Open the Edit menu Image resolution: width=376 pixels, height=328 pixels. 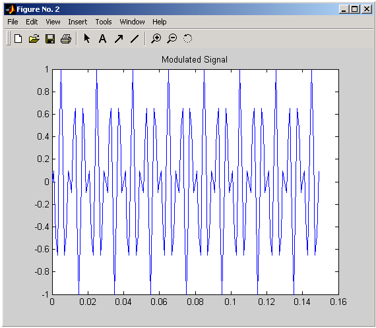tap(32, 22)
